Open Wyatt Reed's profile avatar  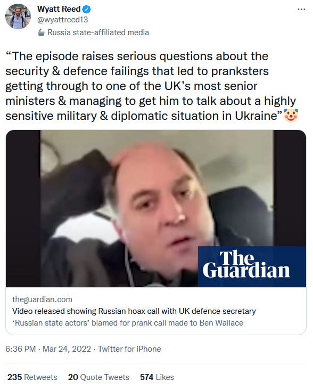pyautogui.click(x=18, y=17)
